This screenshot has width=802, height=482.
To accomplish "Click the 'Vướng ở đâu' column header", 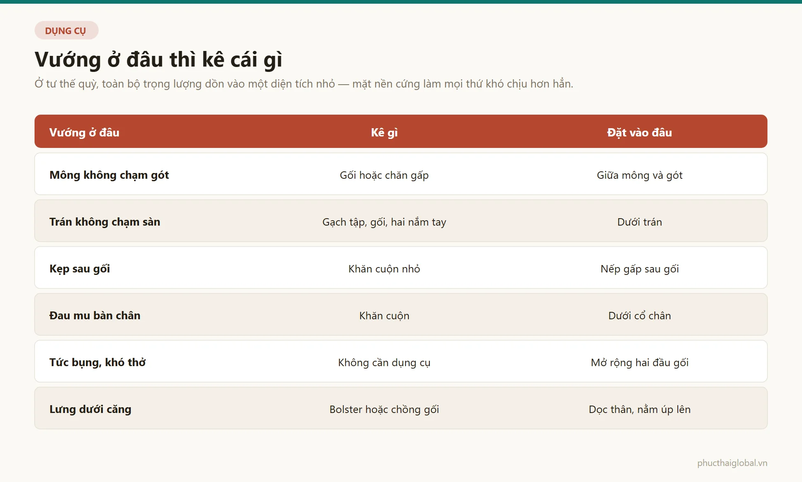I will pyautogui.click(x=84, y=132).
